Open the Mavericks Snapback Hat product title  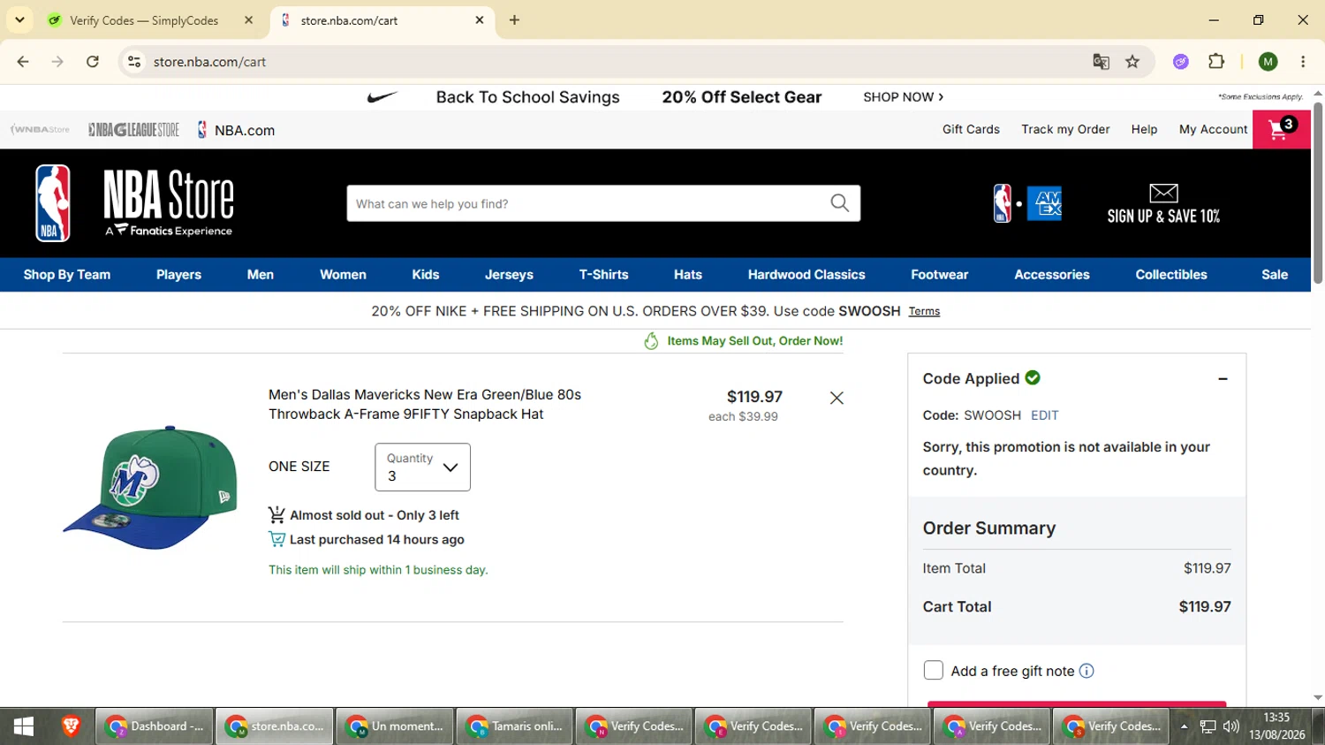click(425, 404)
